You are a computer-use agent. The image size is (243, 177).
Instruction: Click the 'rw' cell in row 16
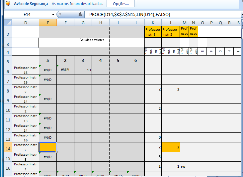pos(185,166)
